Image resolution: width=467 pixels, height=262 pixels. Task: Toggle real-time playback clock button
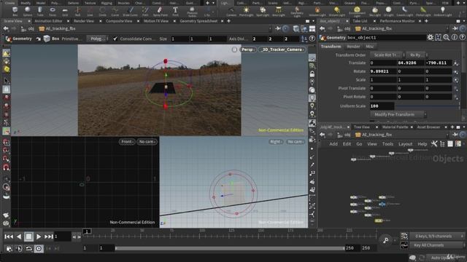click(x=39, y=248)
